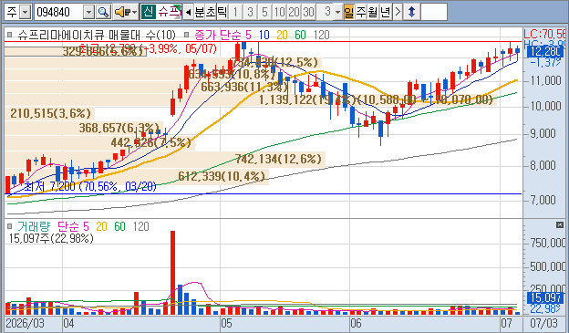Click the interval 3 button beside 1
The height and width of the screenshot is (333, 569).
coord(250,12)
